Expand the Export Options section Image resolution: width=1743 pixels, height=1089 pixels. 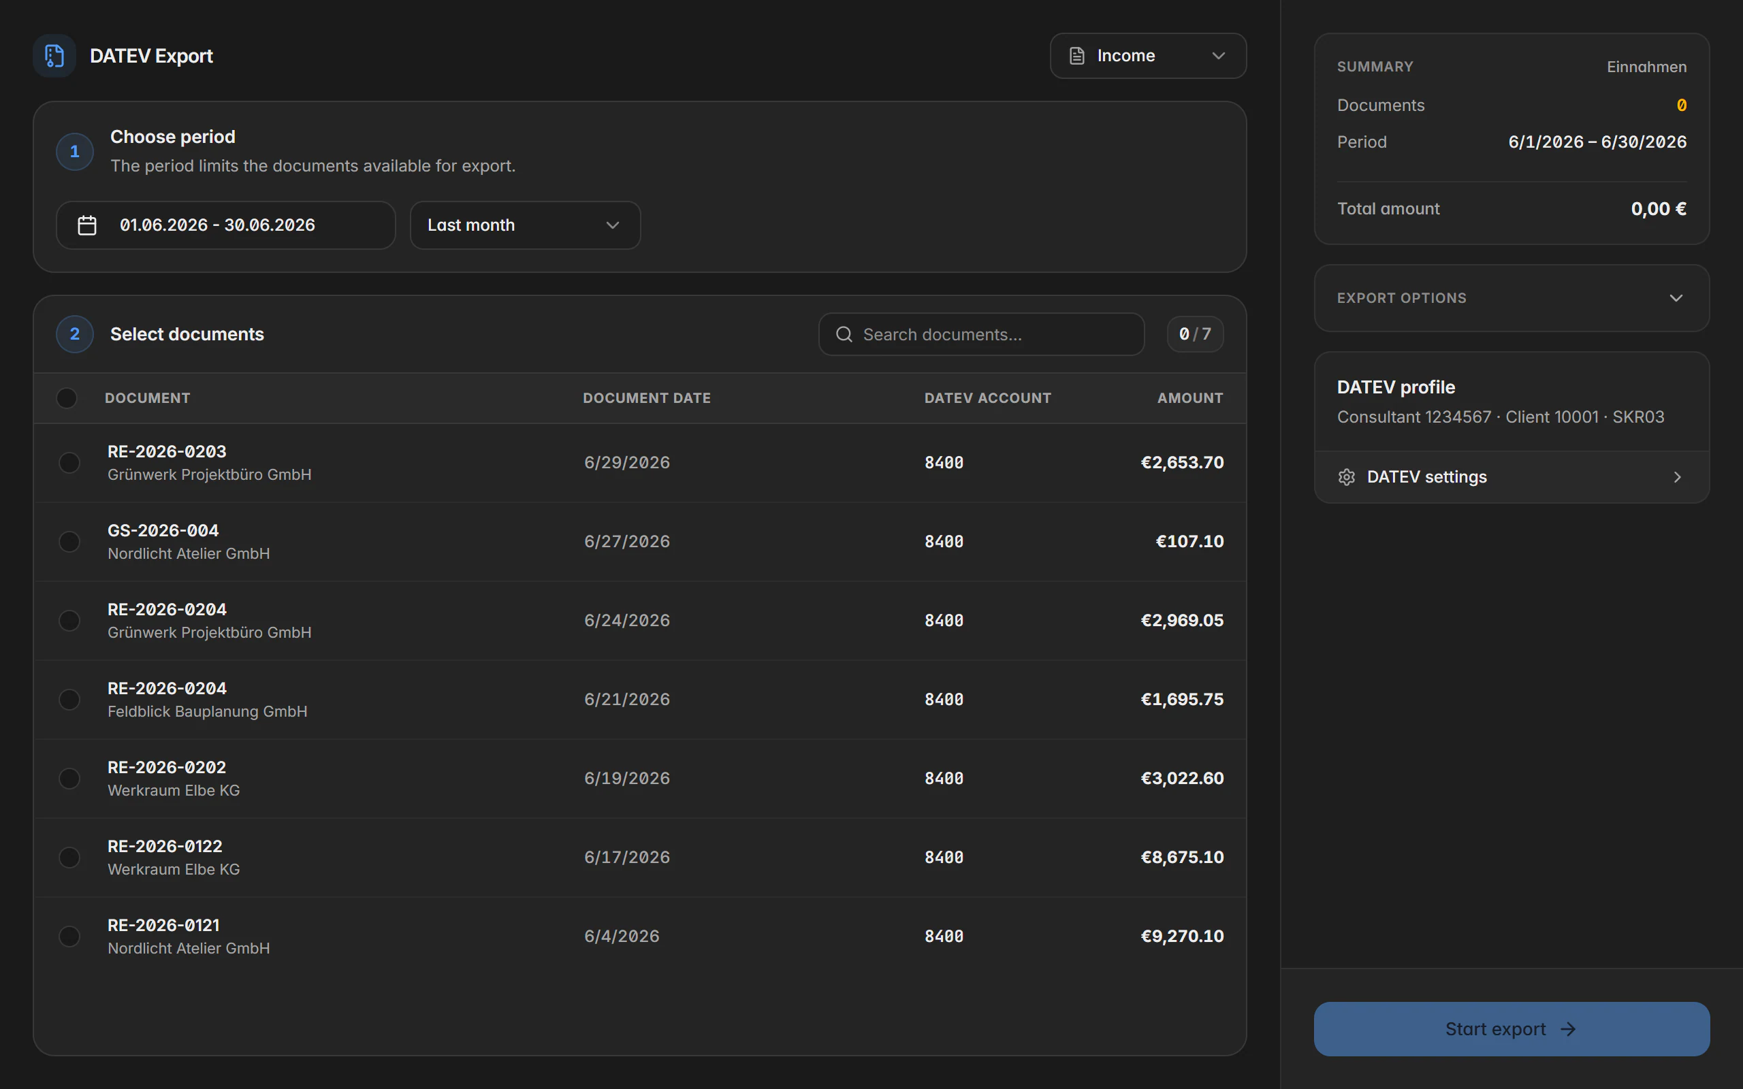tap(1511, 298)
